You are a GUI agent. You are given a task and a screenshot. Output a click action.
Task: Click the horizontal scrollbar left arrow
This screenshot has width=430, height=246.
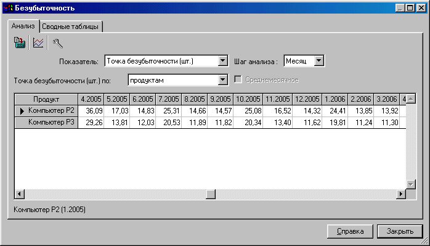[x=19, y=194]
